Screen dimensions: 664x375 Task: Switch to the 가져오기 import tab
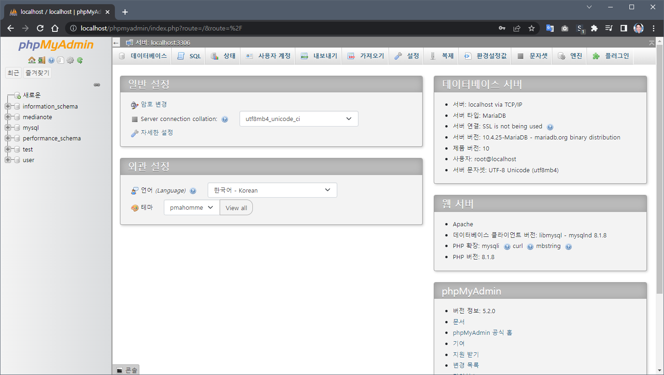[366, 56]
